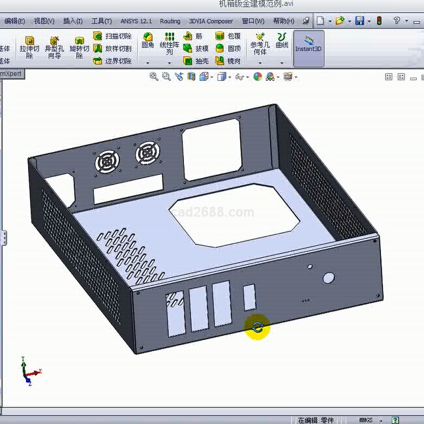Click the 圆角 fillet tool
The height and width of the screenshot is (424, 424).
point(148,44)
